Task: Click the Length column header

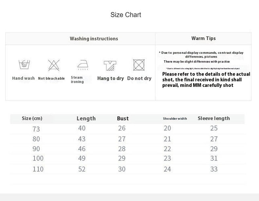Action: [86, 119]
